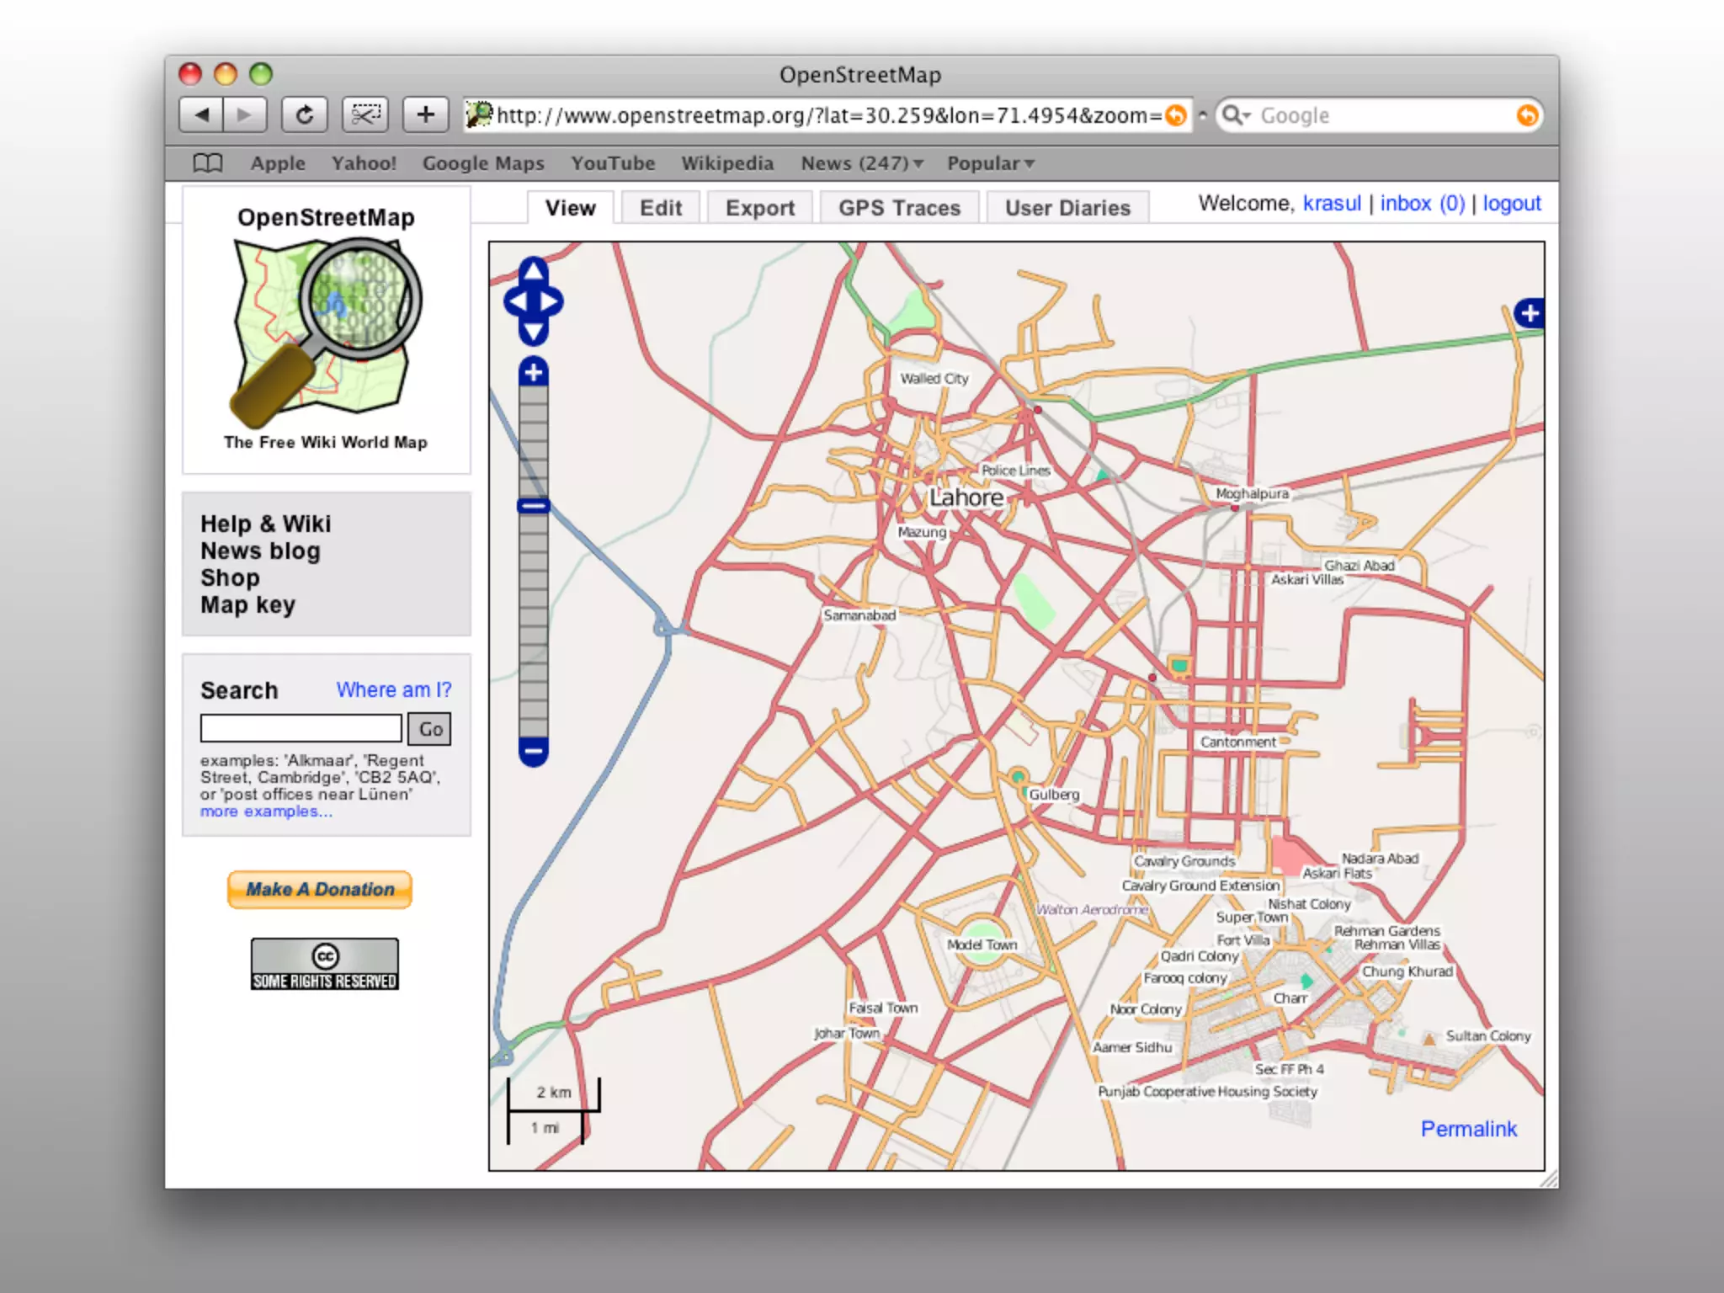This screenshot has height=1293, width=1724.
Task: Click the Make A Donation button
Action: (320, 890)
